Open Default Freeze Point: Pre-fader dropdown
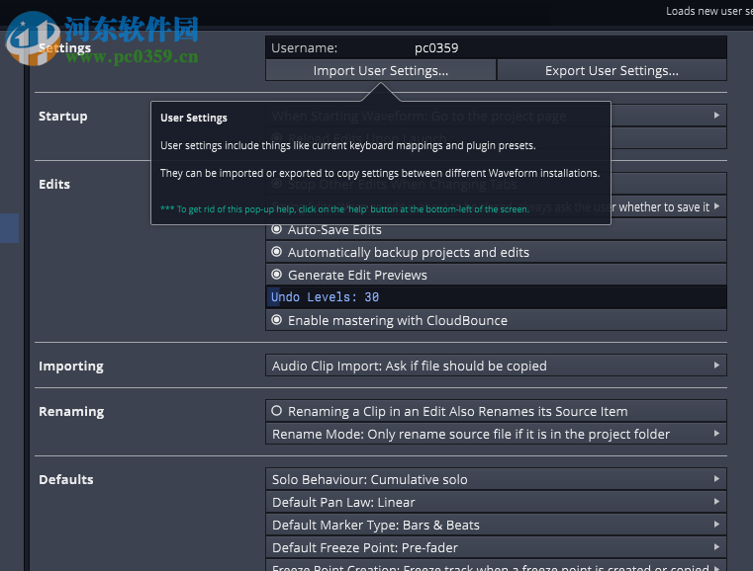The height and width of the screenshot is (571, 753). 496,547
